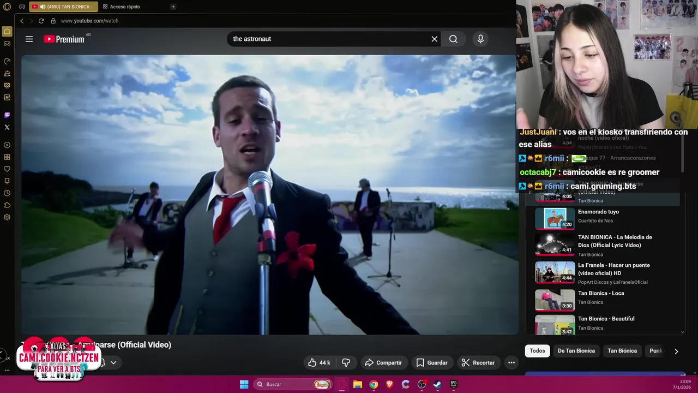
Task: Click Cuarteto de Nos channel name
Action: click(x=595, y=221)
